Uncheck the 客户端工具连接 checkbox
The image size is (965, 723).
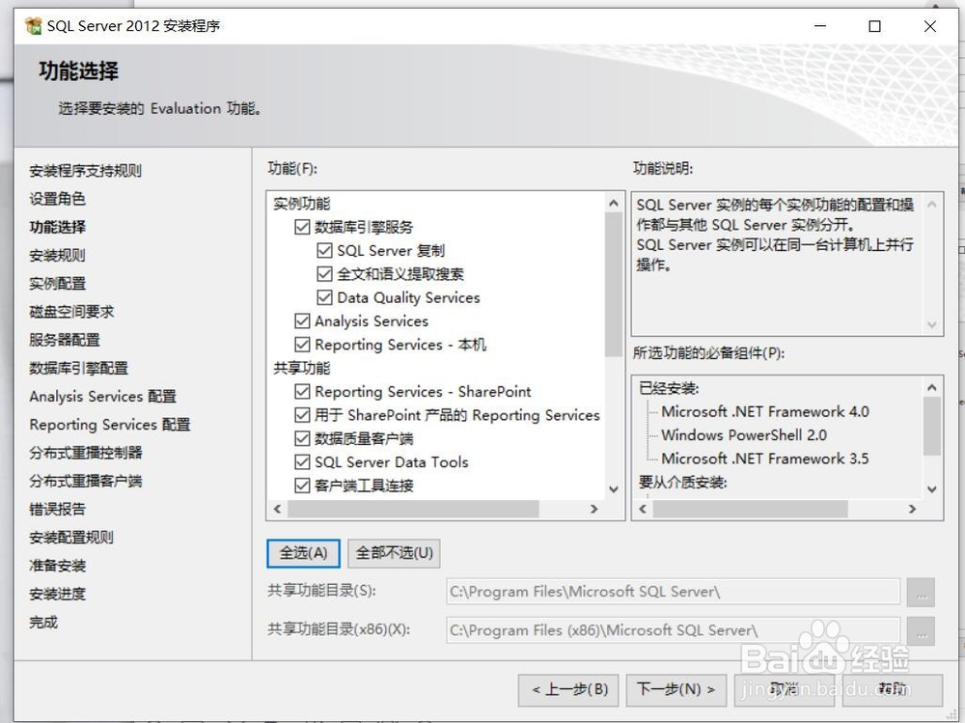click(302, 486)
